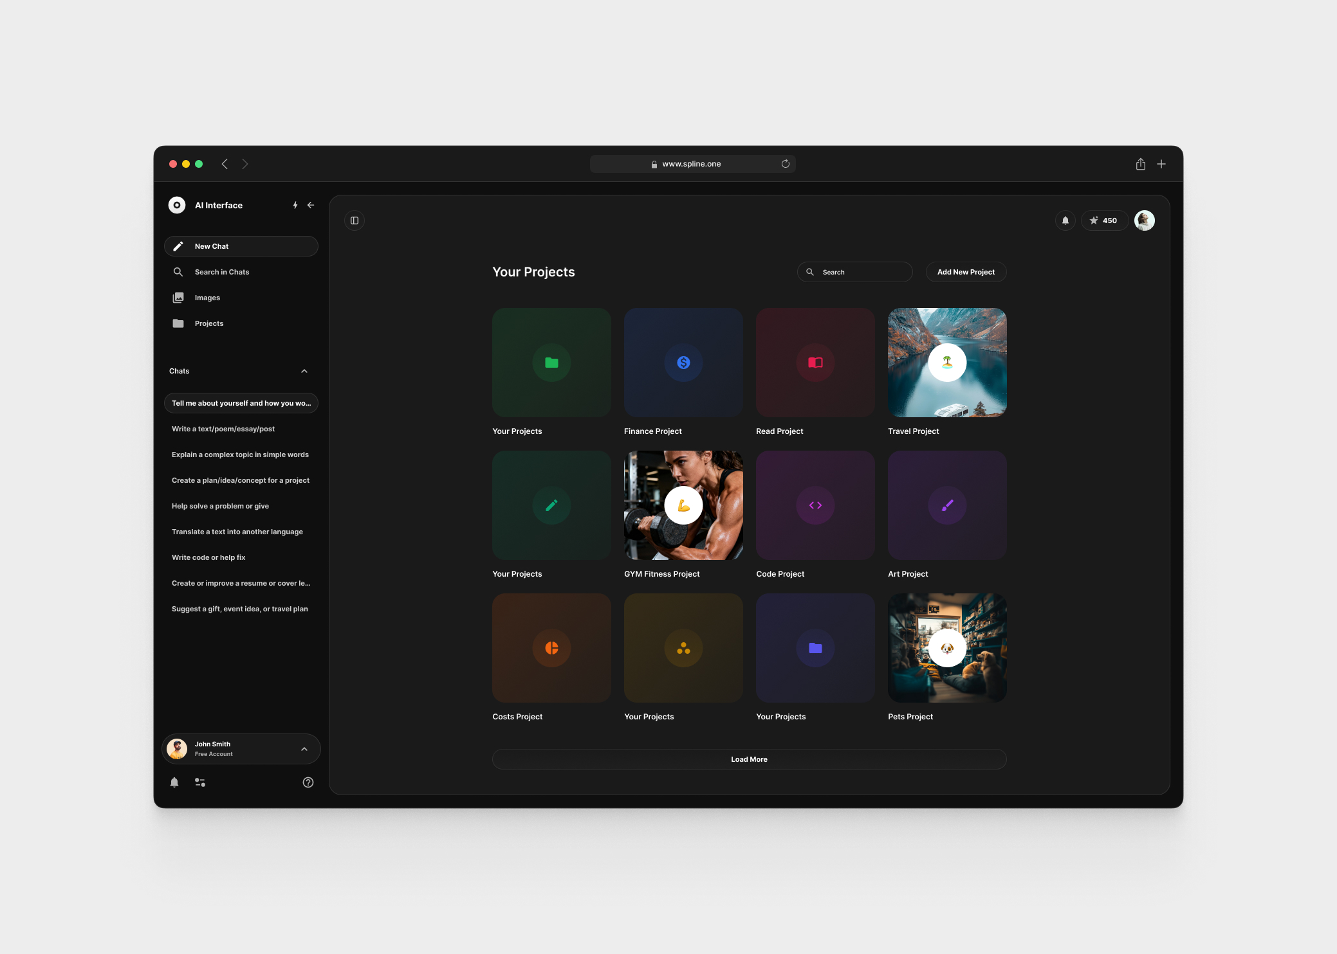This screenshot has height=954, width=1337.
Task: Open the Images section
Action: (241, 298)
